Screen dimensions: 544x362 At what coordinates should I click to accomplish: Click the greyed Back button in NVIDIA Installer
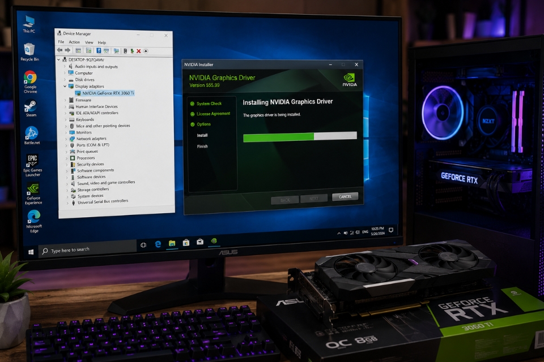click(285, 200)
